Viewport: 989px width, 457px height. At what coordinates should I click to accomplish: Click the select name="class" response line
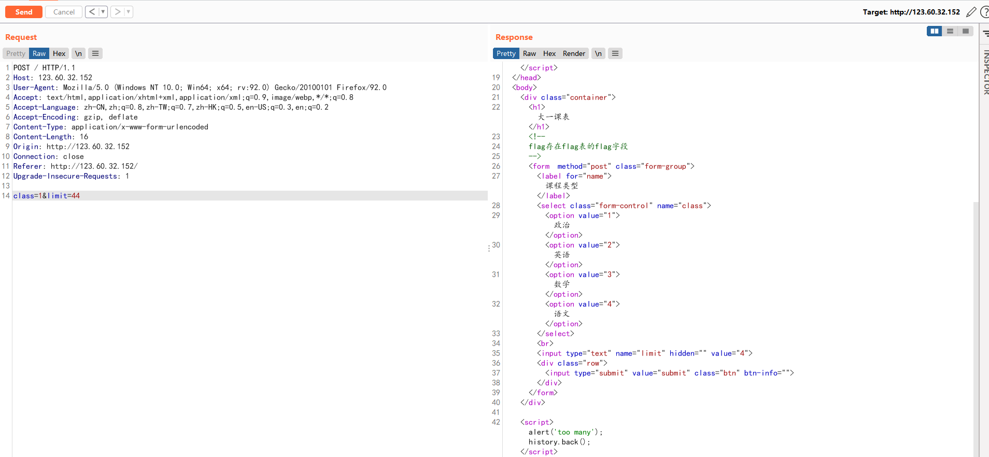click(x=624, y=206)
